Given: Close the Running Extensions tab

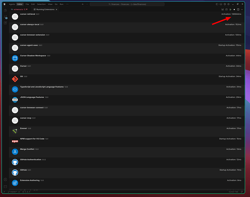Looking at the screenshot, I should pyautogui.click(x=56, y=9).
